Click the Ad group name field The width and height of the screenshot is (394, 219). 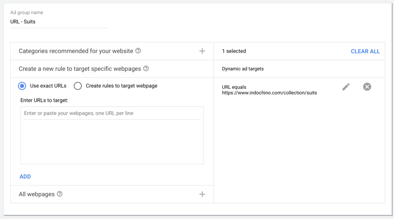click(59, 22)
